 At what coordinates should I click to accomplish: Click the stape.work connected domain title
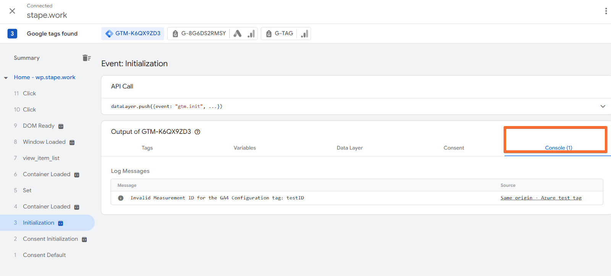coord(47,15)
